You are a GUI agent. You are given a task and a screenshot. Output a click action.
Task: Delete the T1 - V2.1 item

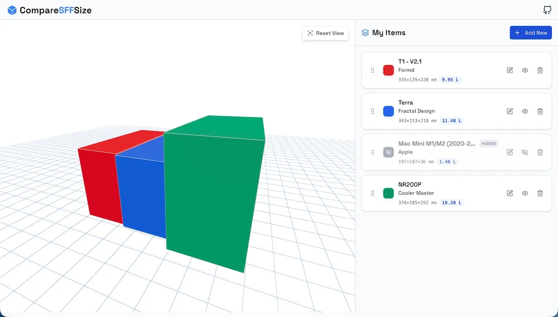pyautogui.click(x=540, y=70)
